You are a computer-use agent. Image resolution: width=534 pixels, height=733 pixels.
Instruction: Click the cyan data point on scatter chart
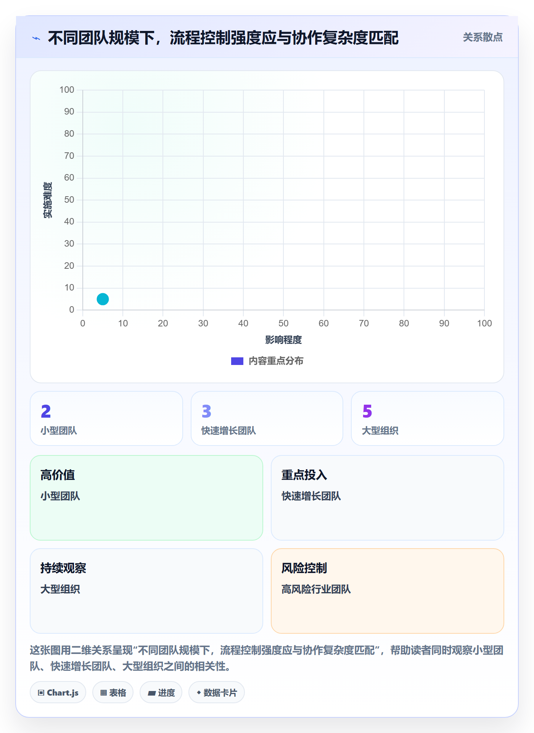point(103,299)
